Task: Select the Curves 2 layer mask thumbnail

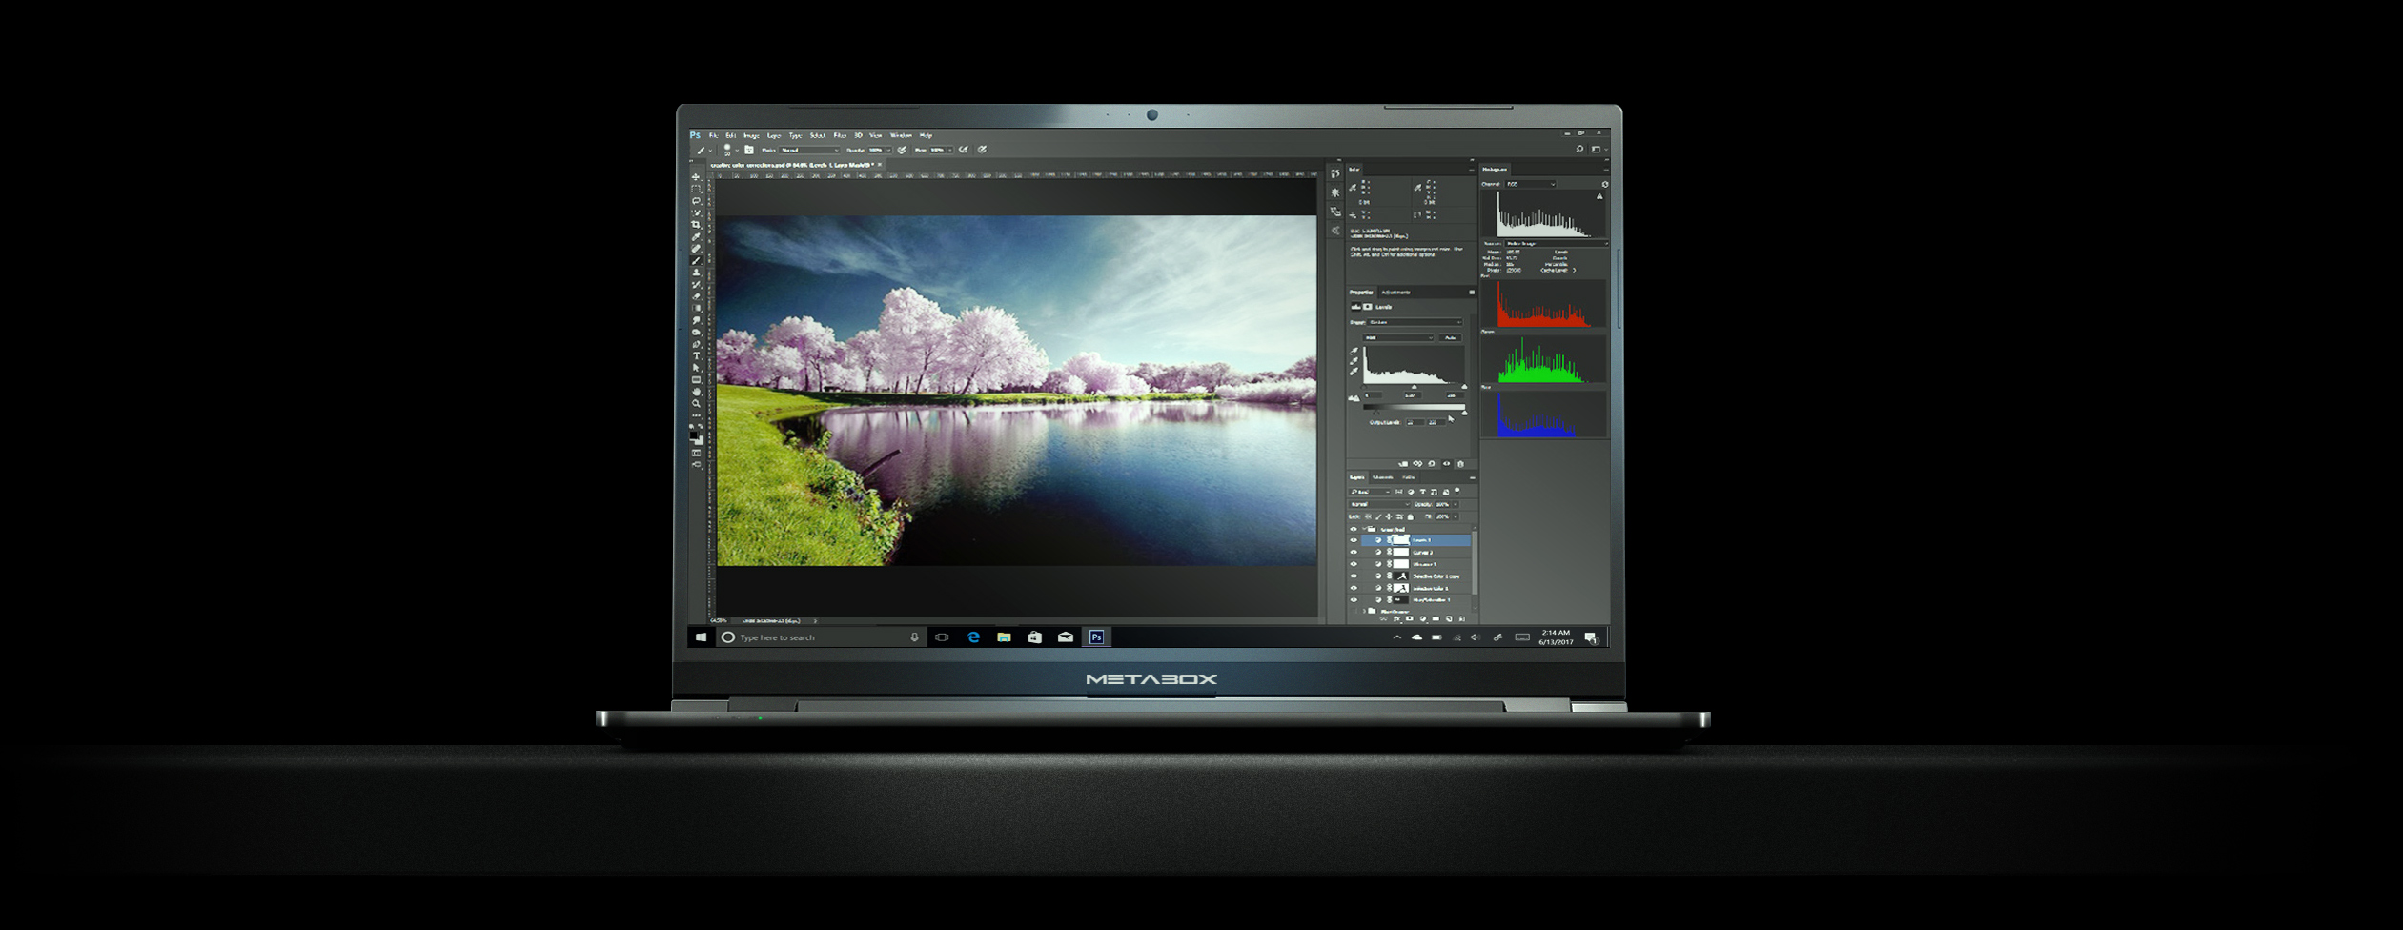Action: tap(1401, 552)
